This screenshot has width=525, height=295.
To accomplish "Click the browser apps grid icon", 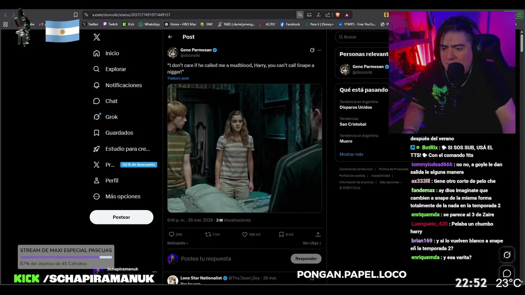I will click(5, 24).
